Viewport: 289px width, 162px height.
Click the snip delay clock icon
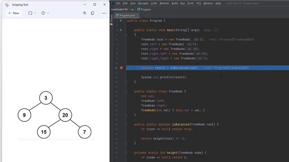[43, 13]
